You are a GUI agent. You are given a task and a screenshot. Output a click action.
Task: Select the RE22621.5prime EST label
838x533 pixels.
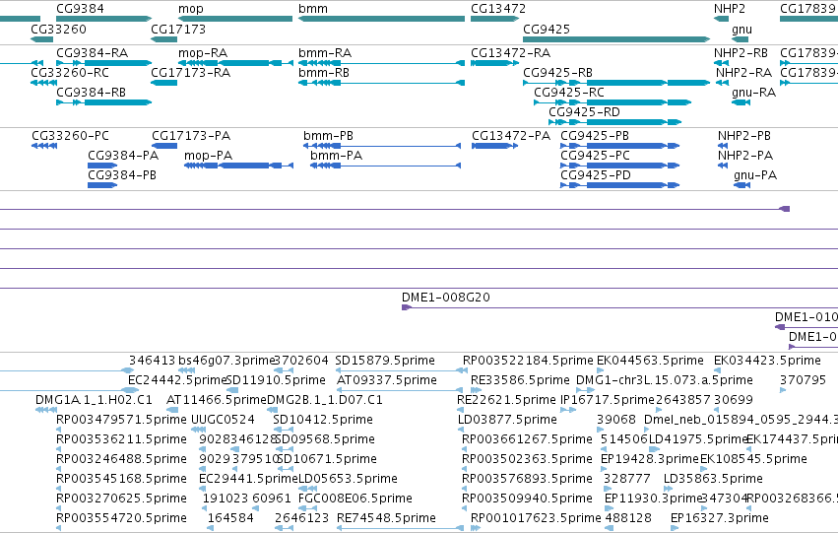(506, 400)
